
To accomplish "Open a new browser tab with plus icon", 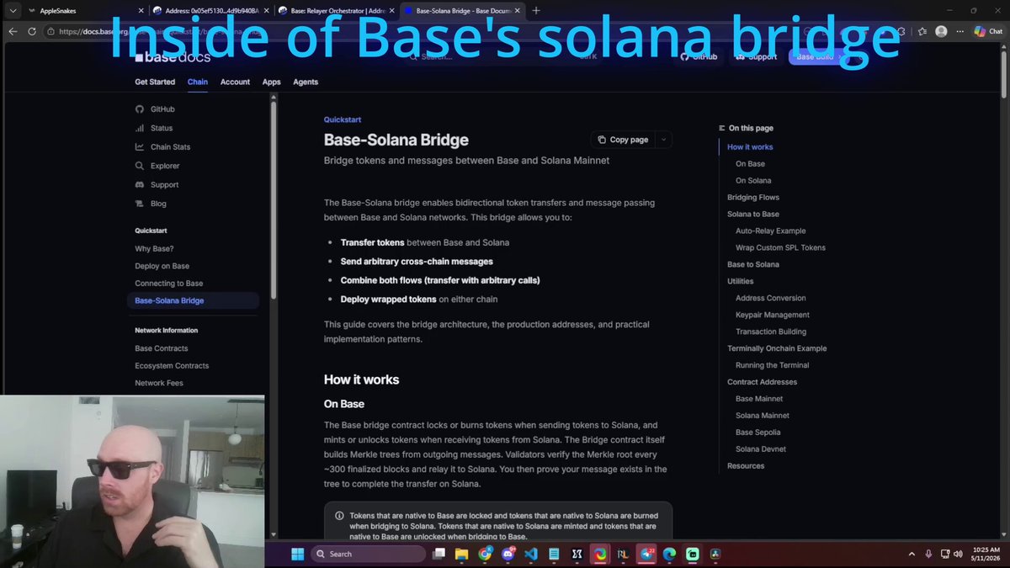I will 536,10.
